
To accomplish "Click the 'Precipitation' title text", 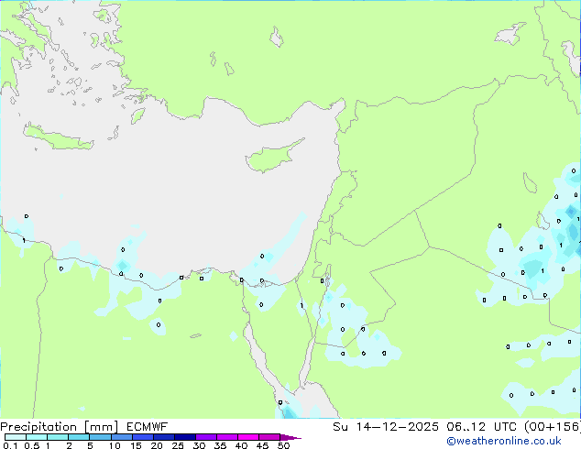I will [x=38, y=427].
